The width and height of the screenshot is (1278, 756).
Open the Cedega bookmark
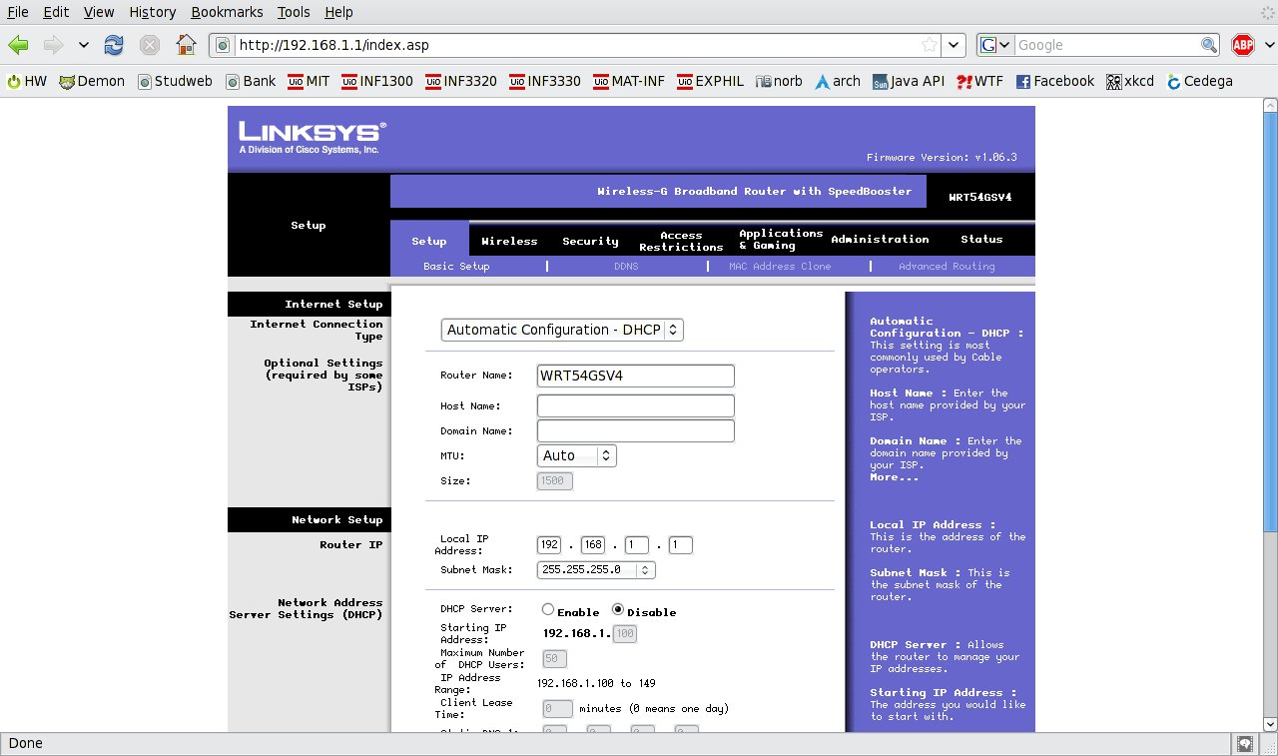tap(1199, 81)
